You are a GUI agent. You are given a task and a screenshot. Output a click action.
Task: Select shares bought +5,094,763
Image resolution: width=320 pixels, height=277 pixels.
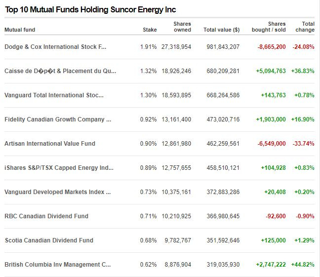click(271, 71)
